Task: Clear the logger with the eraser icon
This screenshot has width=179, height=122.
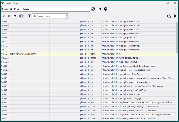Action: tap(15, 16)
